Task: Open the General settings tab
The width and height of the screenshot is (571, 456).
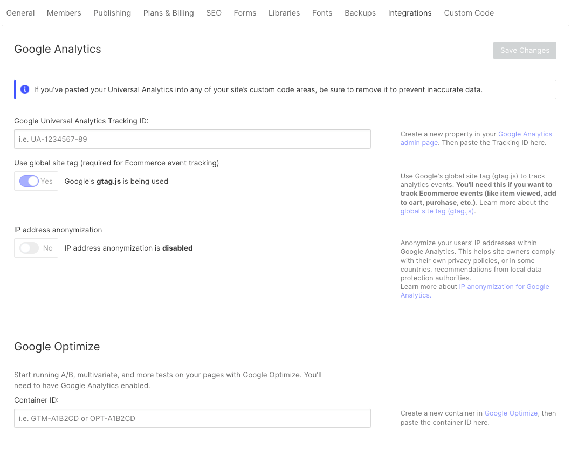Action: click(20, 13)
